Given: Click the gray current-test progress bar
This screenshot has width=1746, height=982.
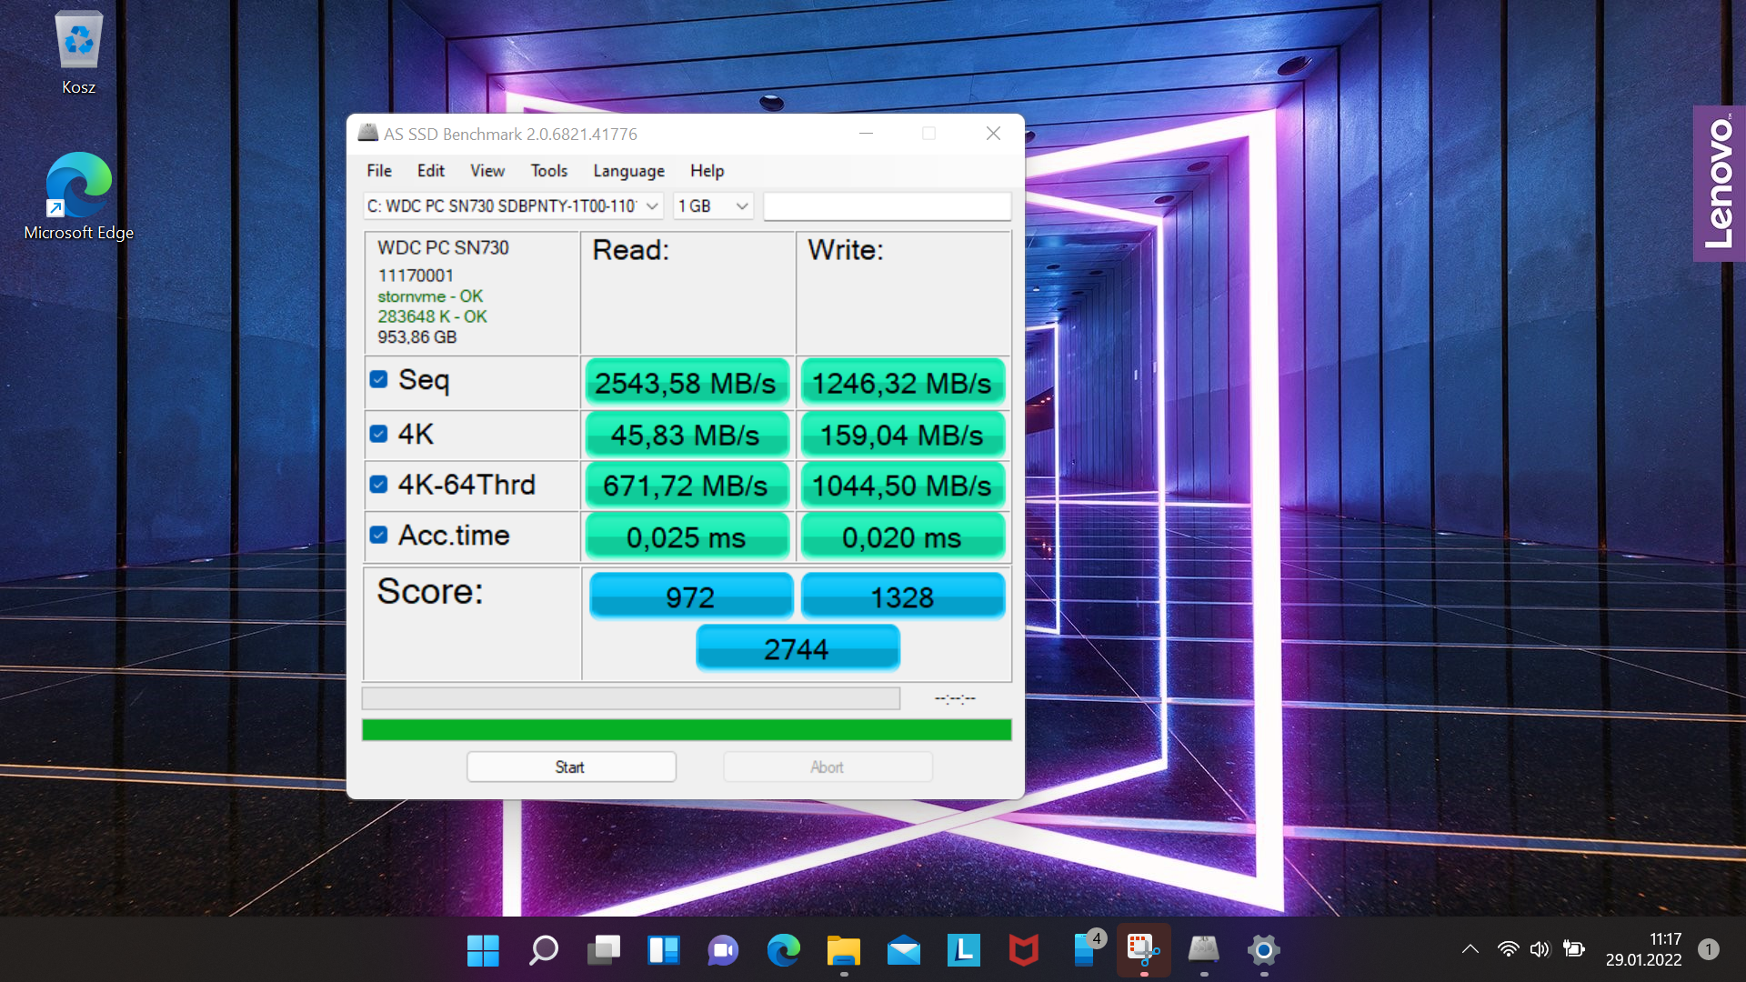Looking at the screenshot, I should coord(631,698).
